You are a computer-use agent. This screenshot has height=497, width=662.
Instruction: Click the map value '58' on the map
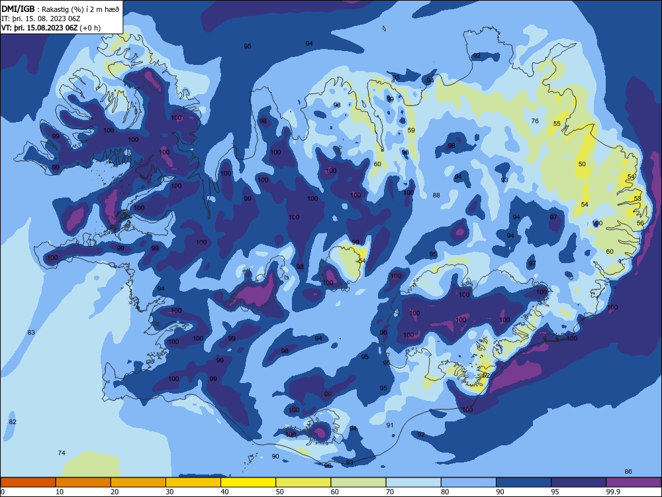(638, 198)
